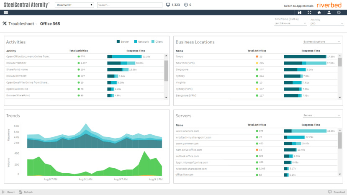Image resolution: width=347 pixels, height=195 pixels.
Task: Click the riverbed logo
Action: (329, 5)
